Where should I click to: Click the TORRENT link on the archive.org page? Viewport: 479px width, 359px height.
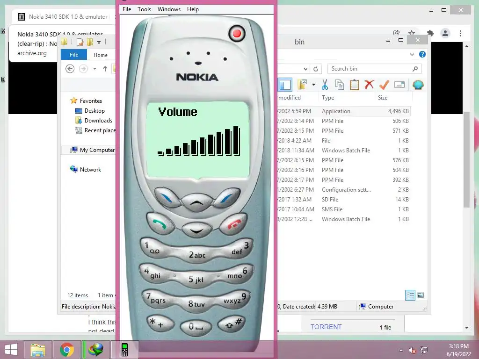[x=326, y=327]
